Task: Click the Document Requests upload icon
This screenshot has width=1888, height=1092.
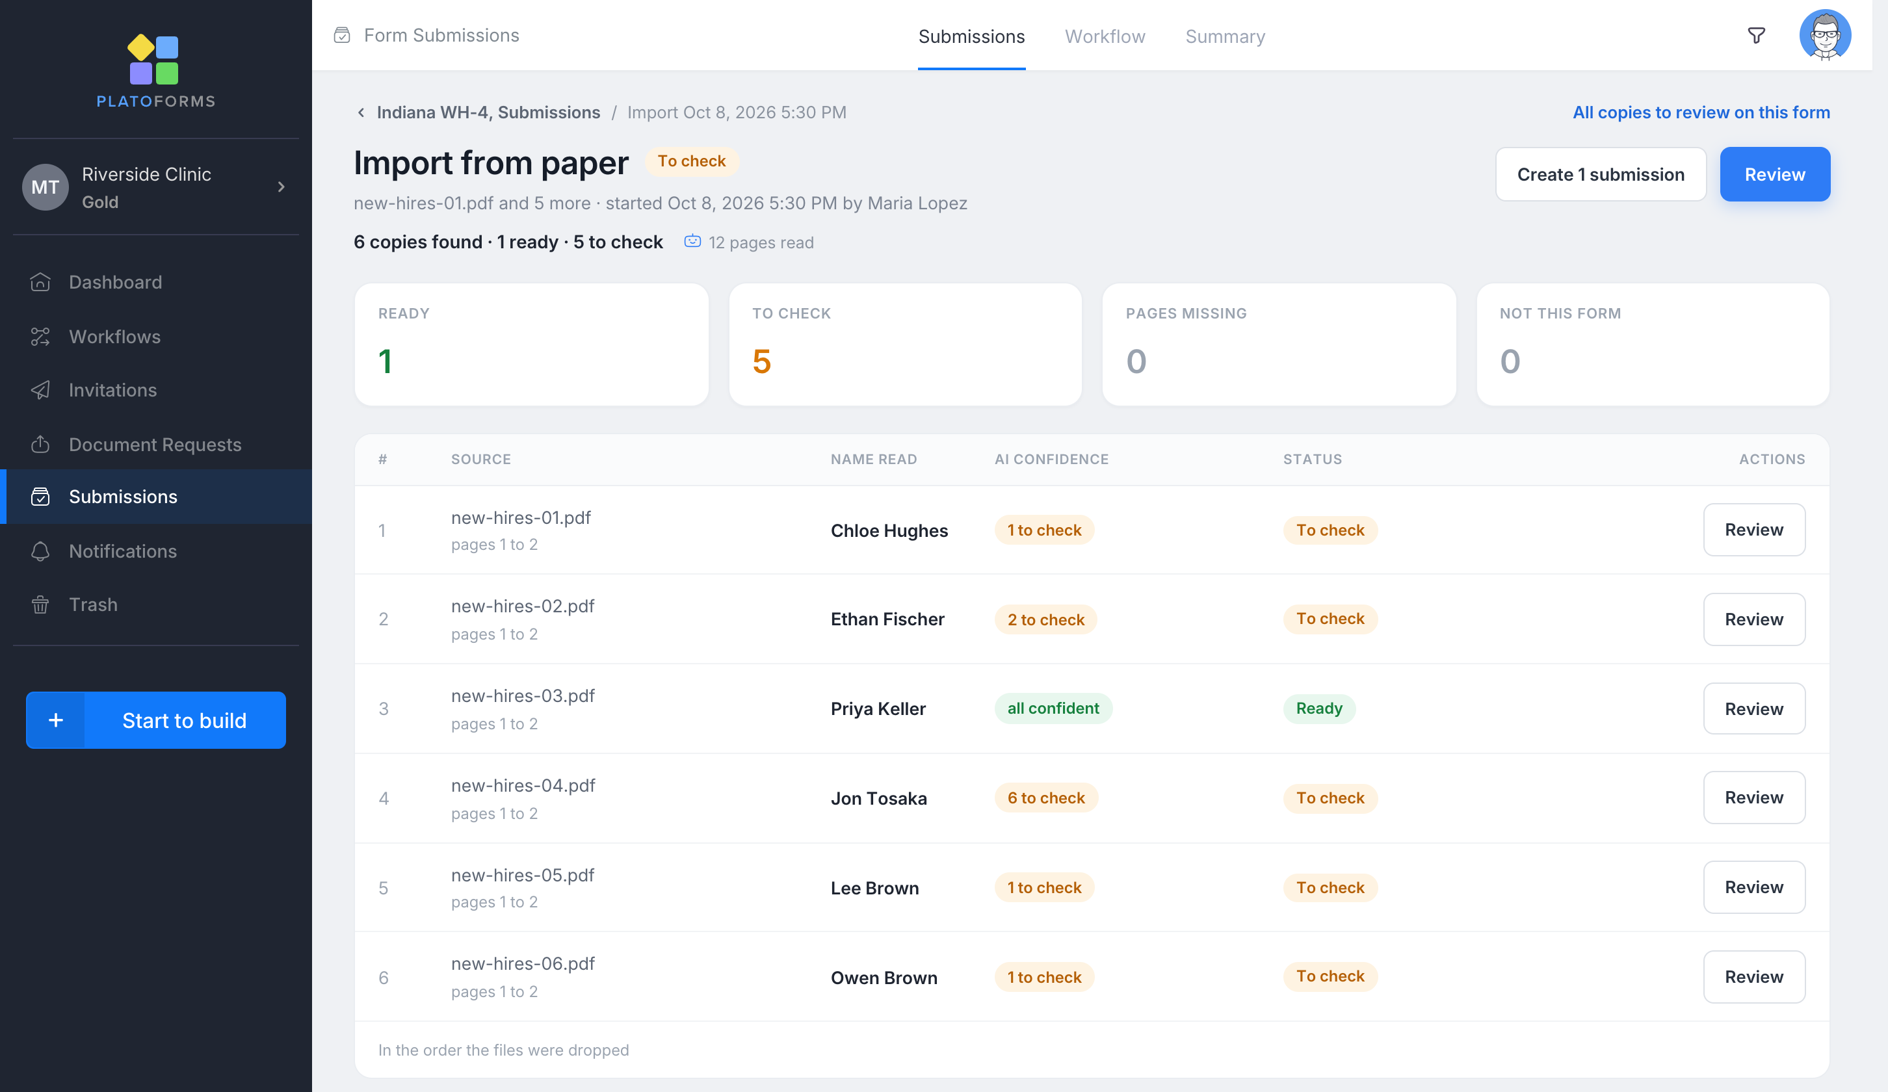Action: [40, 444]
